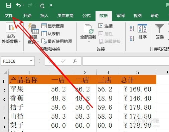Click the fx insert function icon

click(75, 61)
